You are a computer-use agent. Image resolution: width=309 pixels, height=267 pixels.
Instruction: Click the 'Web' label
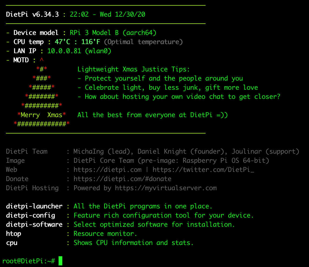(x=12, y=170)
